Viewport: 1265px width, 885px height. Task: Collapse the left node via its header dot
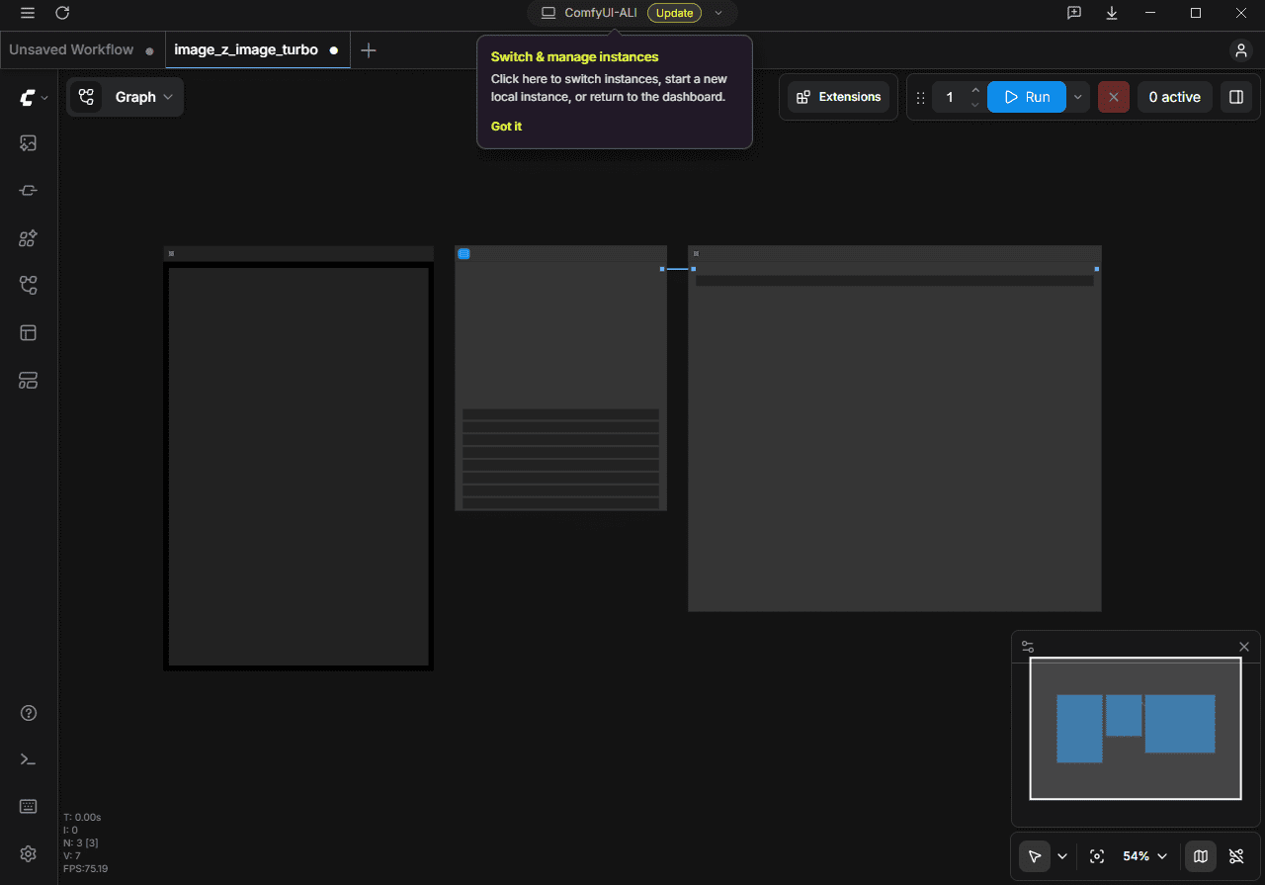coord(171,254)
